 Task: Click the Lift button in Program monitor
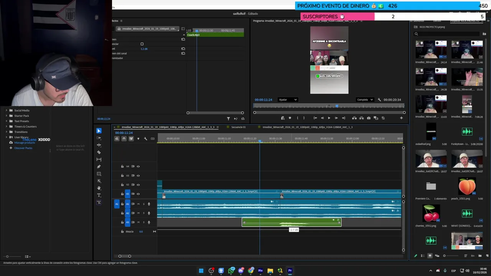click(x=354, y=118)
